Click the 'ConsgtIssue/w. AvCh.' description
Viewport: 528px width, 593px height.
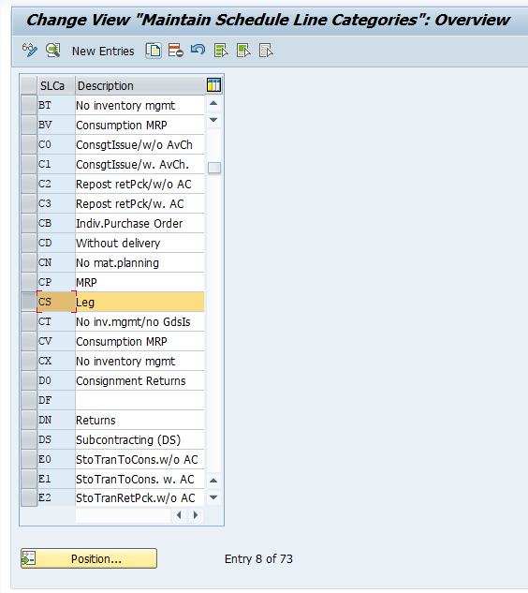point(139,164)
